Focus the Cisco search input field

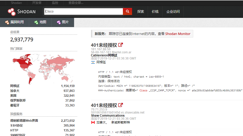(x=83, y=11)
